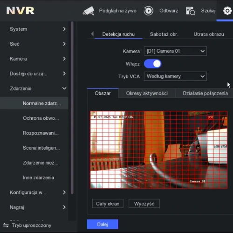Collapse the Zdarzenie section

click(34, 89)
